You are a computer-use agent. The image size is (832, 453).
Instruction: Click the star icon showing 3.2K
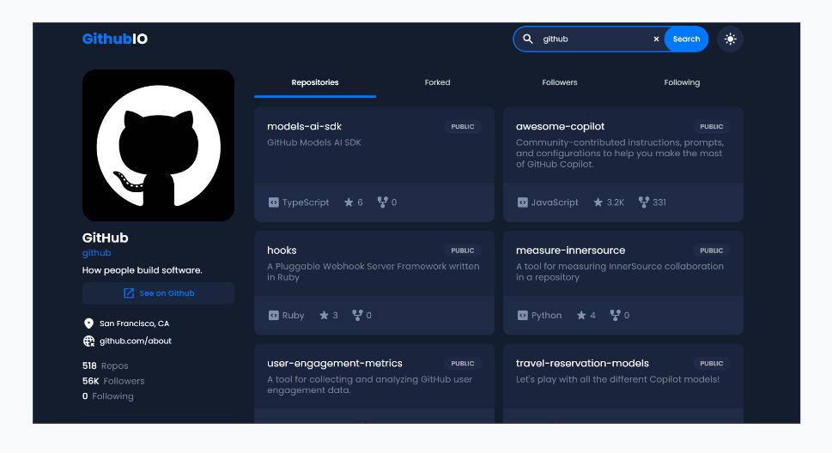(598, 202)
